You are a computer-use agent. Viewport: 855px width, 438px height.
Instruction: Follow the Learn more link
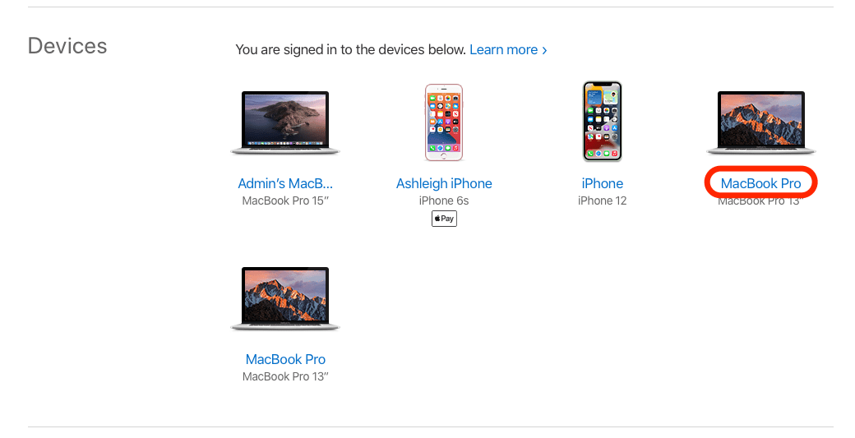click(x=503, y=49)
